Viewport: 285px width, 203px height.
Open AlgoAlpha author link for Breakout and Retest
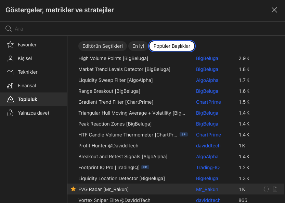point(207,156)
